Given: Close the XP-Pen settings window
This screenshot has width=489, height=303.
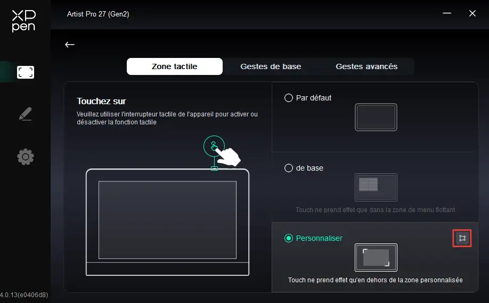Looking at the screenshot, I should click(x=472, y=14).
